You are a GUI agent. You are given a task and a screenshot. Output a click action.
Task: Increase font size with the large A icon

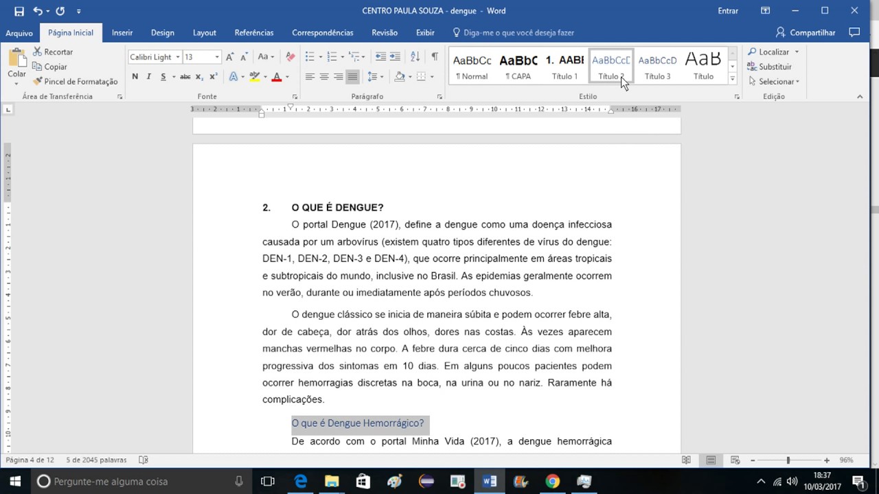230,57
